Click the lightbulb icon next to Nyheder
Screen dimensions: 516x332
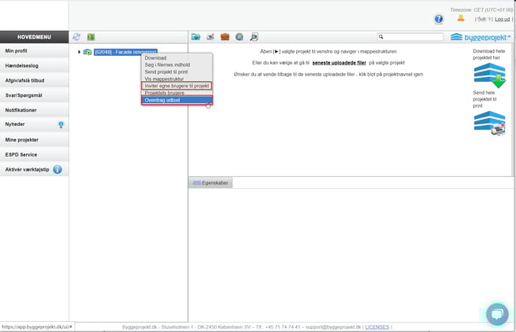(61, 124)
